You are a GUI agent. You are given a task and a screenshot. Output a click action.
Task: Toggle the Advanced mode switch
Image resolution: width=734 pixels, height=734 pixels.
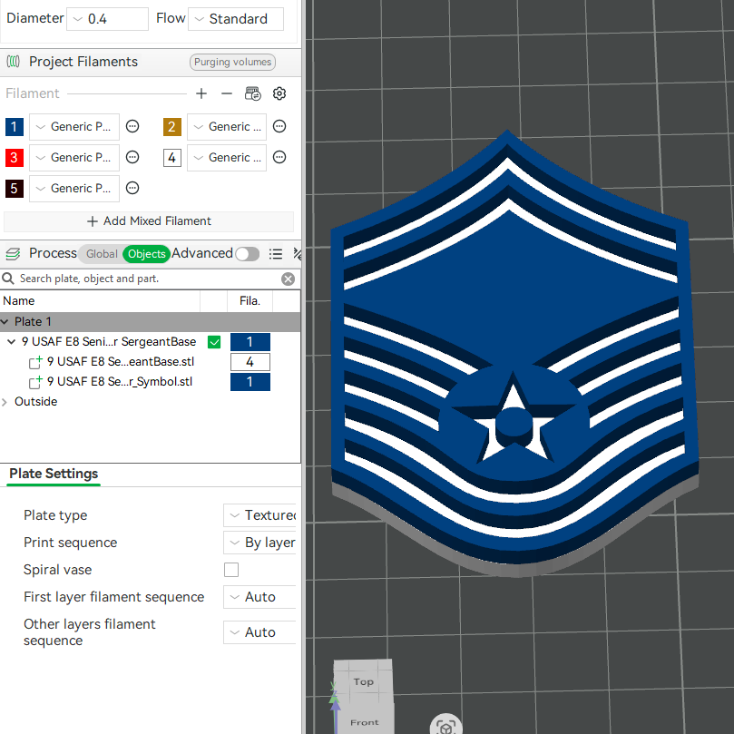[x=247, y=254]
